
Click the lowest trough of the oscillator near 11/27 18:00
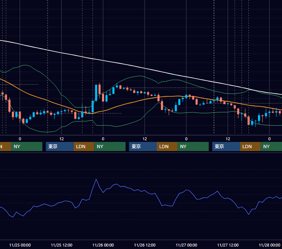[249, 214]
